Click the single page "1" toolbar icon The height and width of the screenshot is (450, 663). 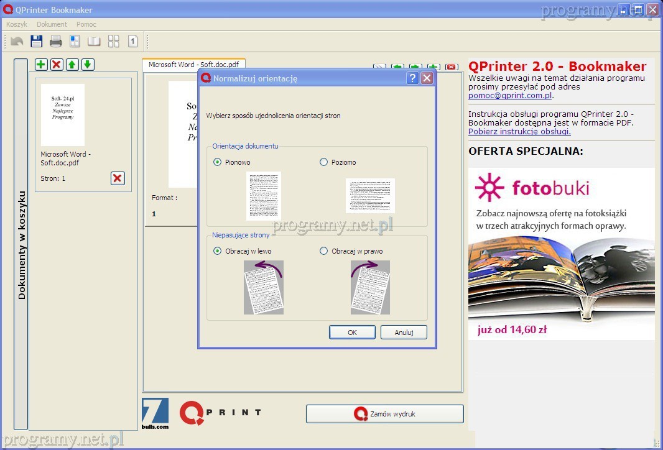click(x=132, y=42)
